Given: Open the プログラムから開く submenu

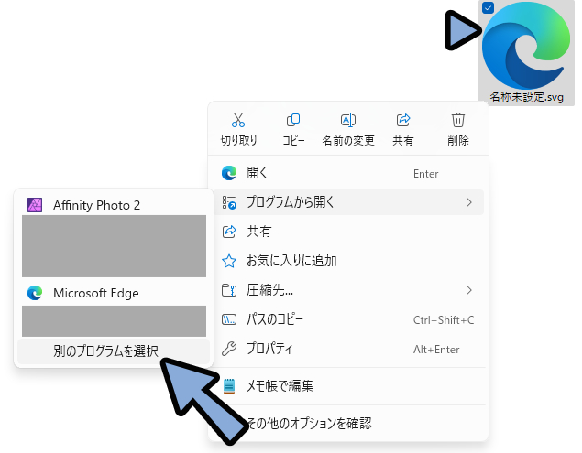Looking at the screenshot, I should click(x=349, y=202).
